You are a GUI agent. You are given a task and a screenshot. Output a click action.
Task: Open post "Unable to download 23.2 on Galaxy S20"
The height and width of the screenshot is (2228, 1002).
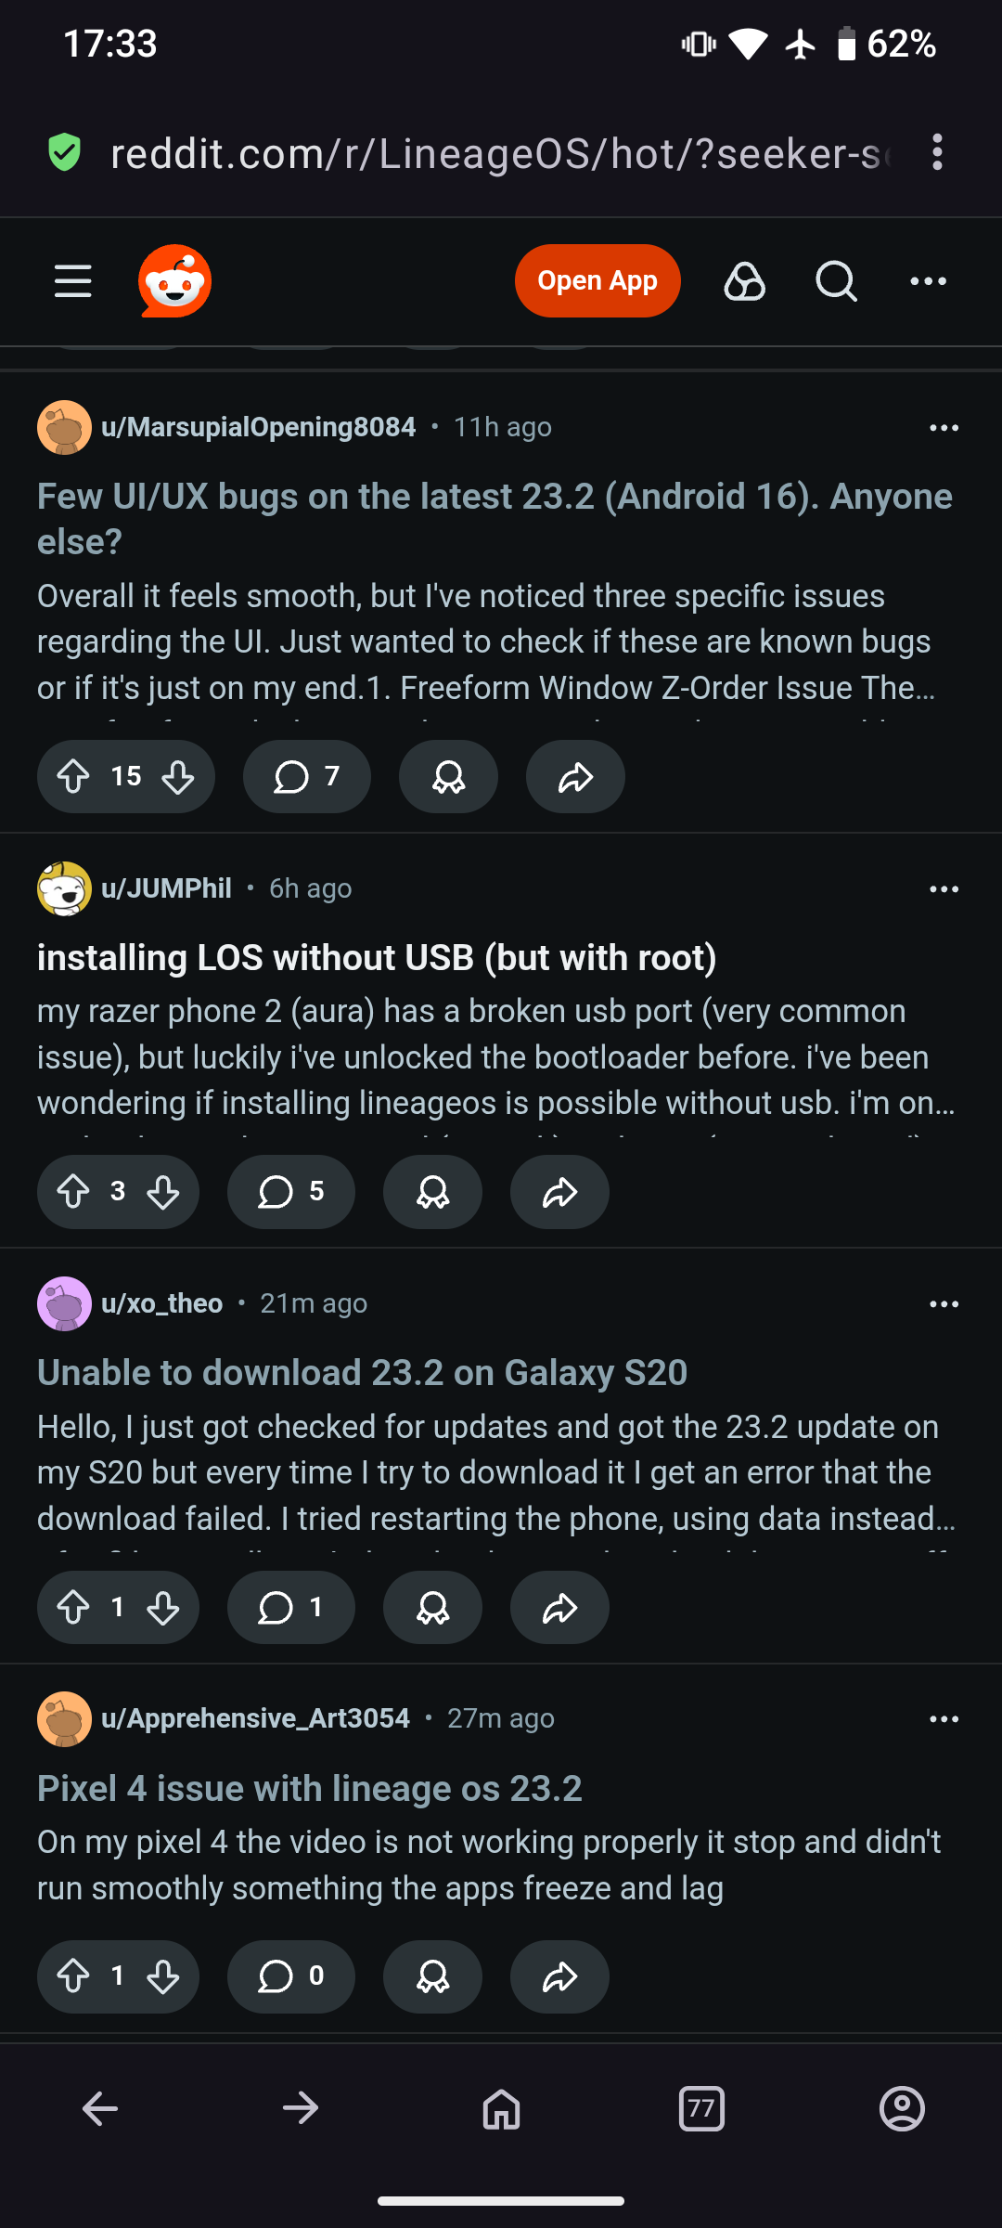(362, 1373)
